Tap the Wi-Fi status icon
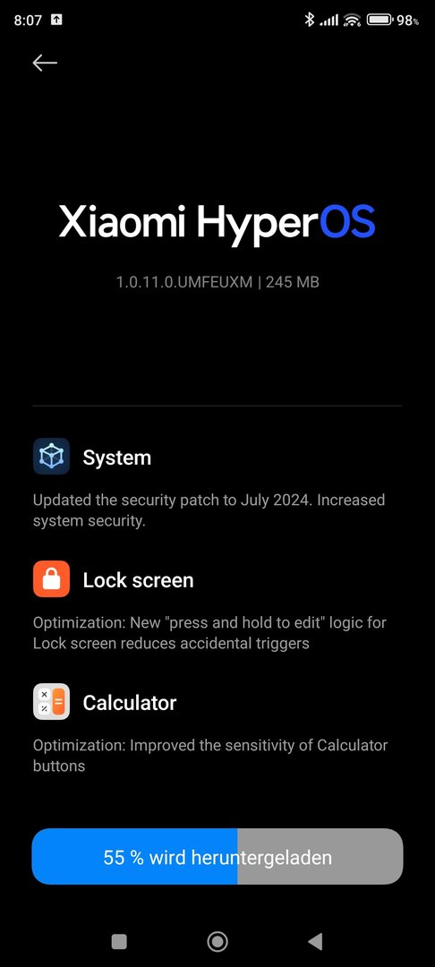Screen dimensions: 435x967 point(353,21)
